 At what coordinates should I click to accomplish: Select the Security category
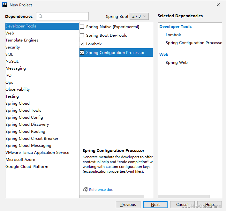pos(42,47)
